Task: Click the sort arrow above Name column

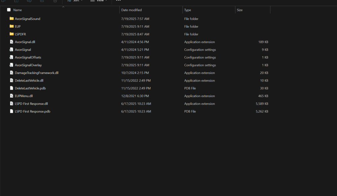Action: tap(63, 7)
